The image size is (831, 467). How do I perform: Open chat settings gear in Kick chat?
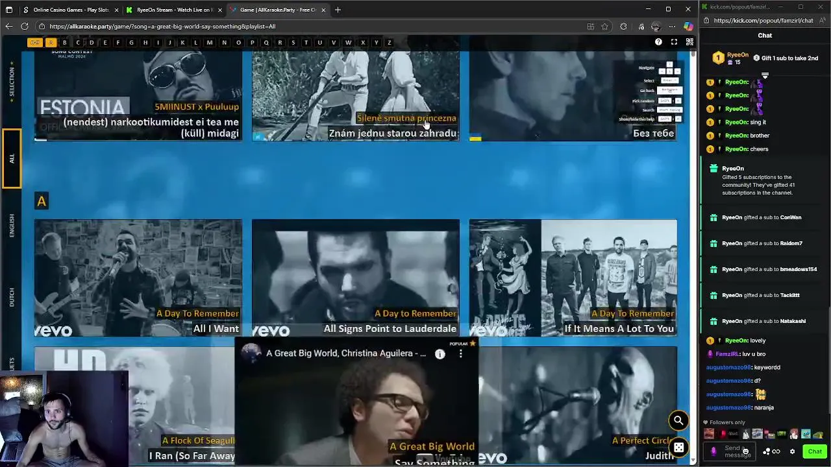click(x=792, y=451)
